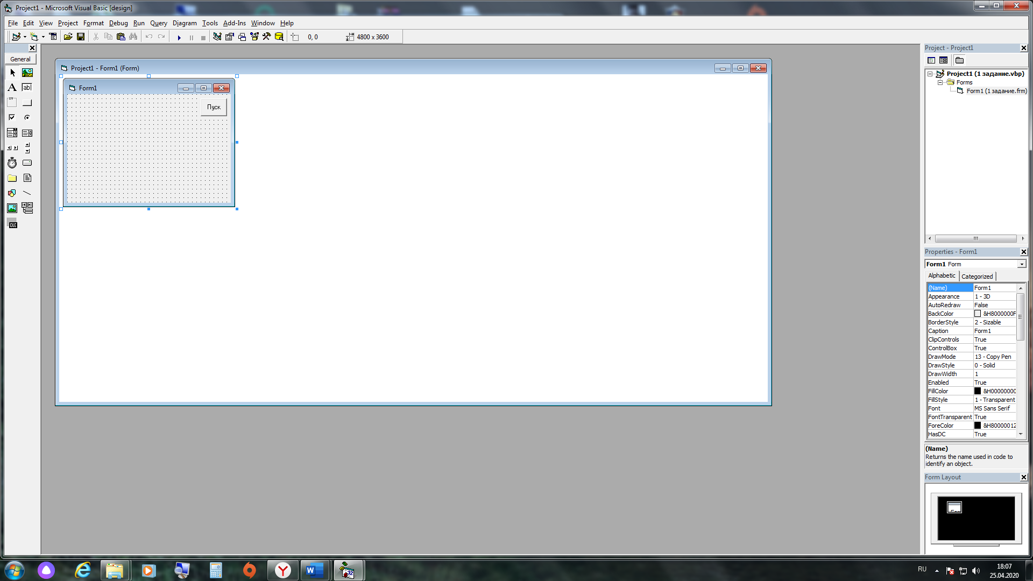Open the Object Browser from toolbar
Image resolution: width=1033 pixels, height=581 pixels.
(254, 37)
